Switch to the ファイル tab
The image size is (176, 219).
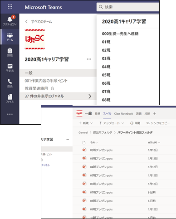(107, 113)
